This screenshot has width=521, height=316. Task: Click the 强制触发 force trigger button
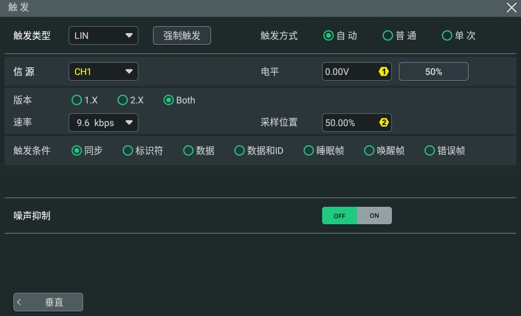click(x=182, y=35)
